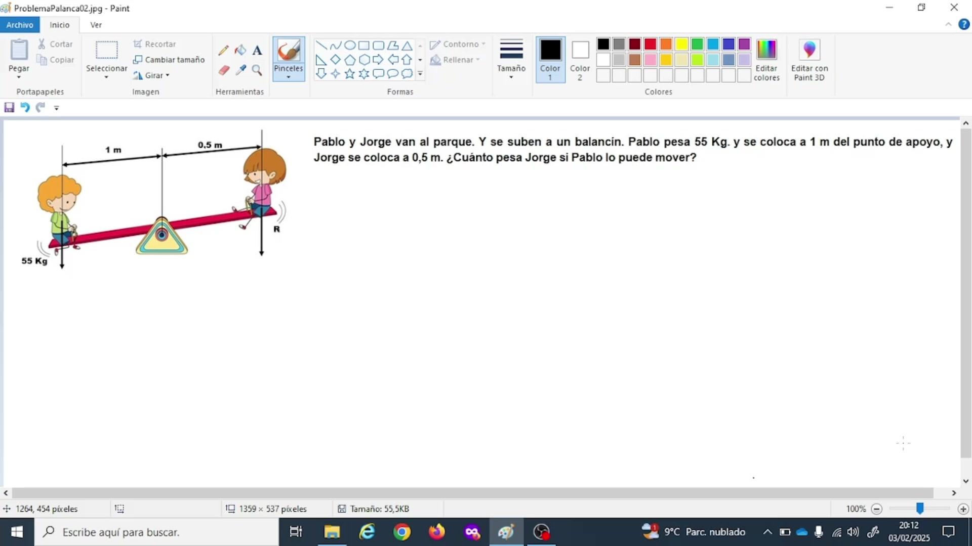
Task: Activate Color 2 selector
Action: [x=580, y=59]
